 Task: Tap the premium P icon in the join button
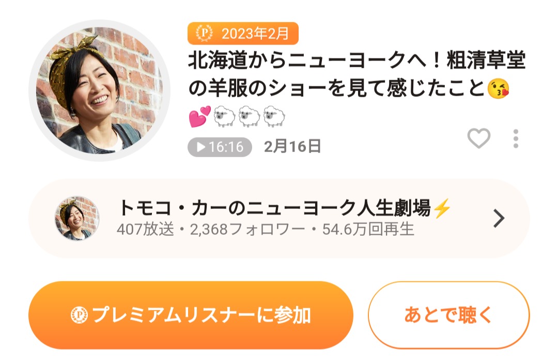click(x=79, y=315)
